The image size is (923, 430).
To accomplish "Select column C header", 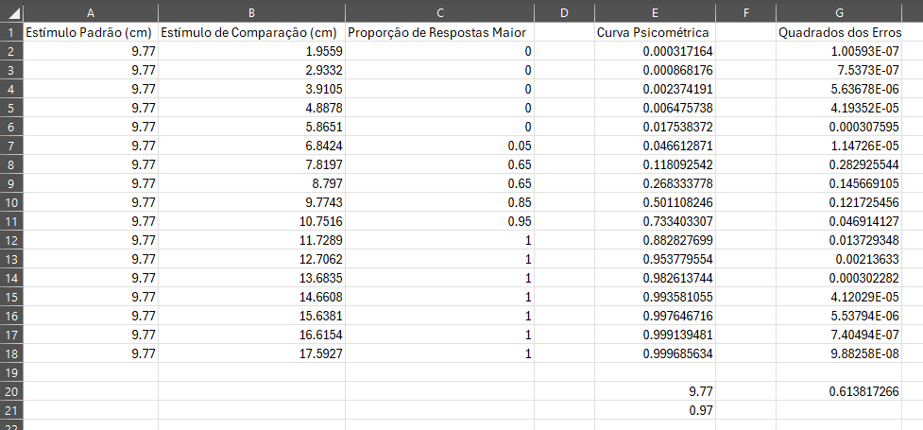I will (x=439, y=13).
